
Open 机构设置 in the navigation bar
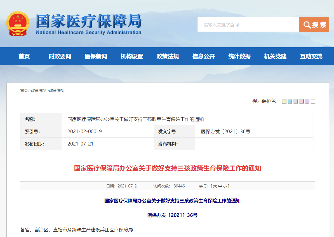[132, 56]
